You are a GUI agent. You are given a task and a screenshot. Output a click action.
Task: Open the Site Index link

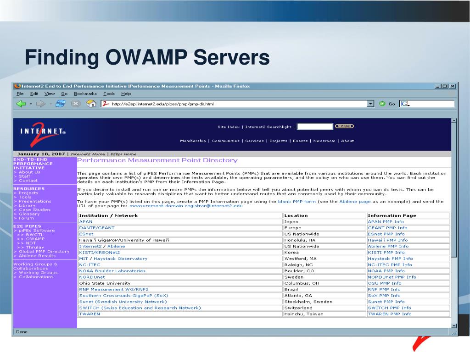(x=229, y=127)
